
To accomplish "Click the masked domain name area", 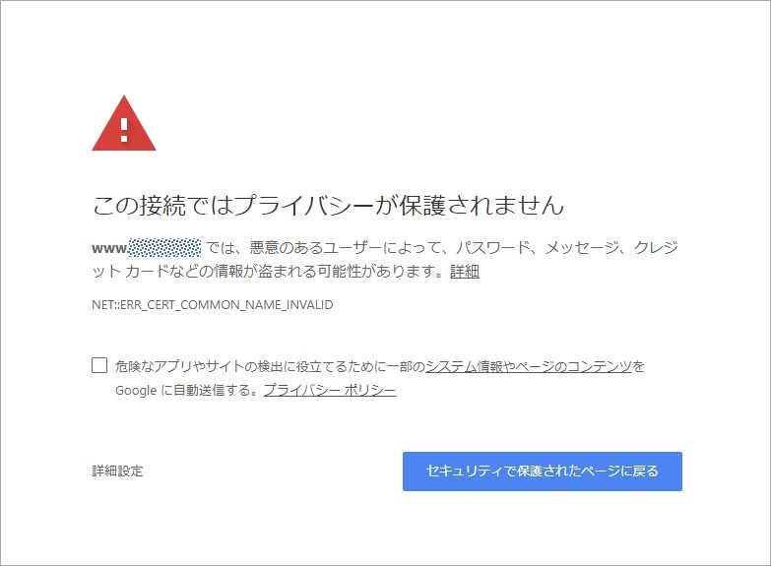I will (x=164, y=247).
